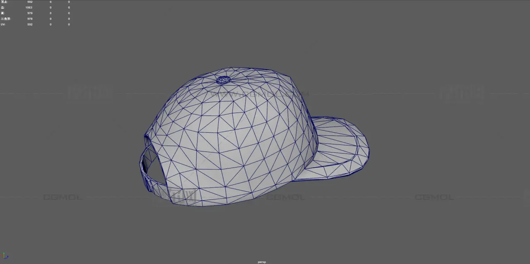Select the top button of the cap
530x264 pixels.
223,79
